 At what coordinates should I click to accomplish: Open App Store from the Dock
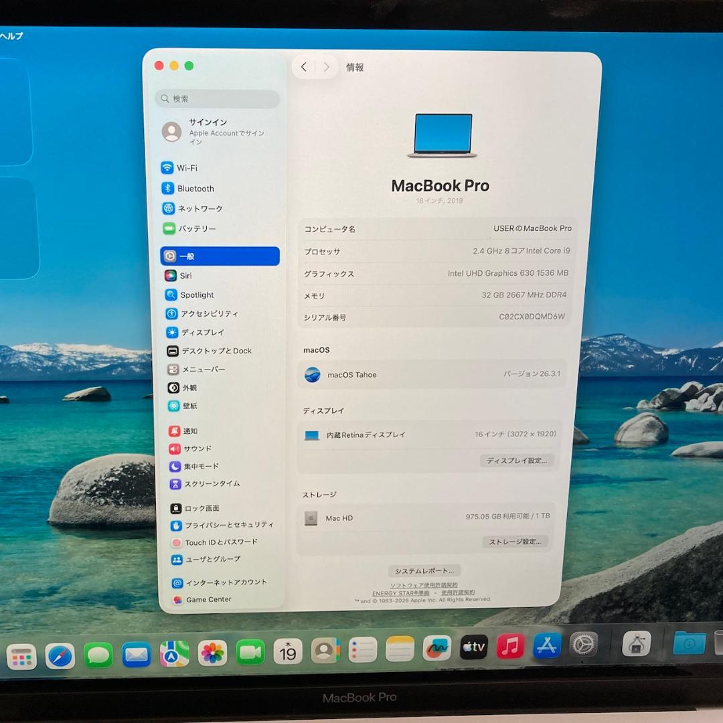pyautogui.click(x=548, y=645)
